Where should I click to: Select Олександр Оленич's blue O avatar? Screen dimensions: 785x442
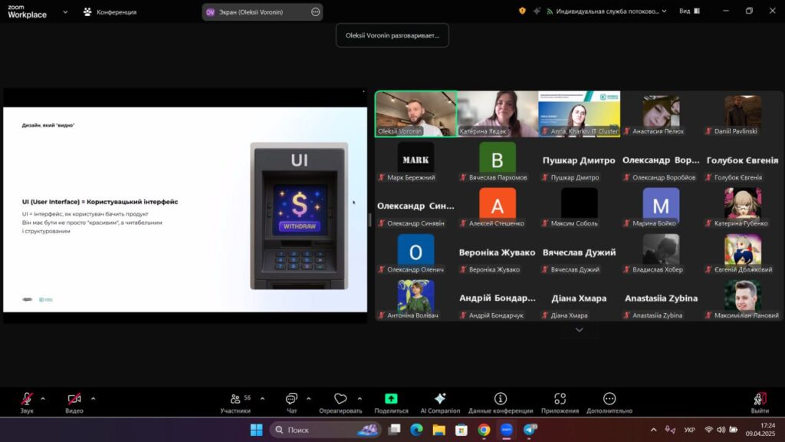416,252
